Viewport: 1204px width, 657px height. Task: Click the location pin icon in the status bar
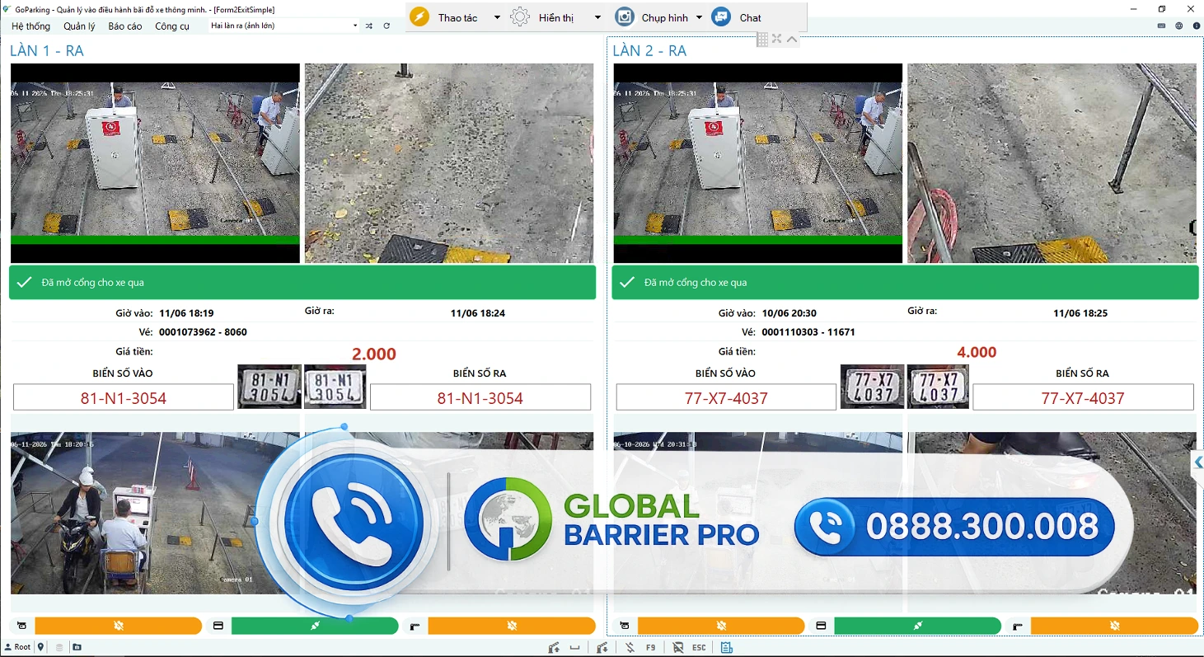click(41, 647)
